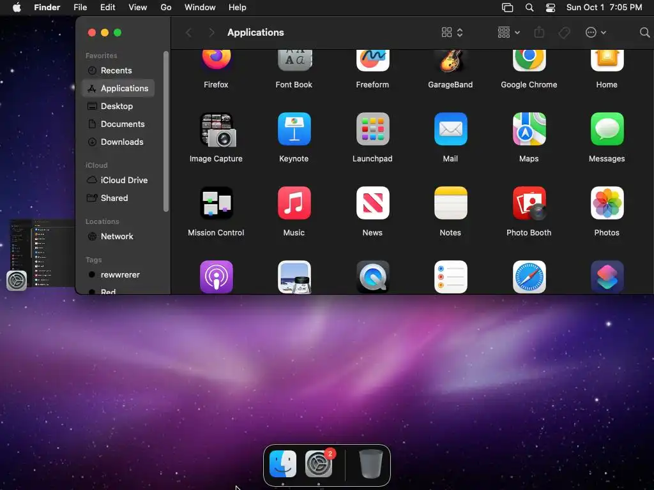This screenshot has height=490, width=654.
Task: Open Control Center in the menu bar
Action: click(550, 8)
